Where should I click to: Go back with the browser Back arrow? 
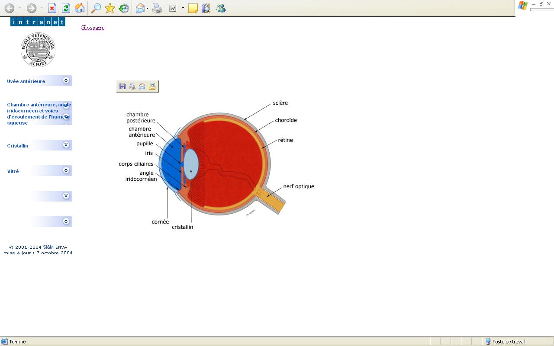click(x=9, y=8)
